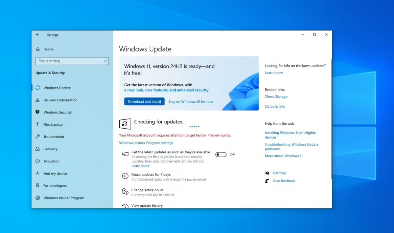This screenshot has height=233, width=394.
Task: Open the Check Storage link
Action: (x=276, y=96)
